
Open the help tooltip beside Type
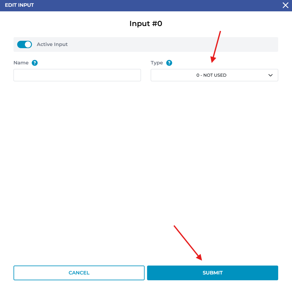(169, 63)
